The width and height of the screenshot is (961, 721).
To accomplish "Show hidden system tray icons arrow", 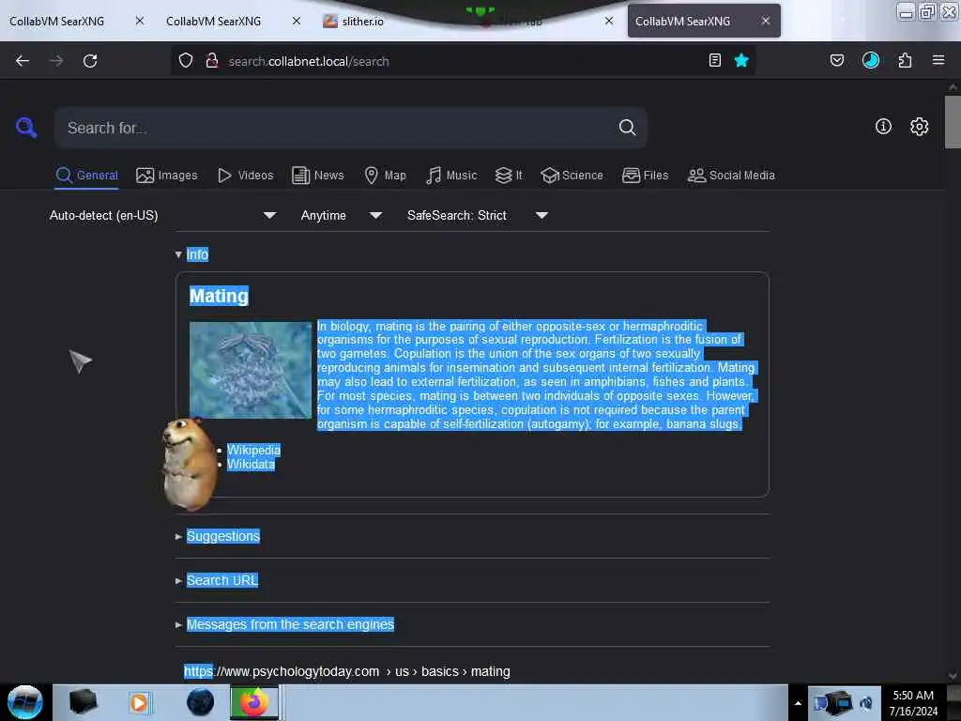I will point(798,703).
